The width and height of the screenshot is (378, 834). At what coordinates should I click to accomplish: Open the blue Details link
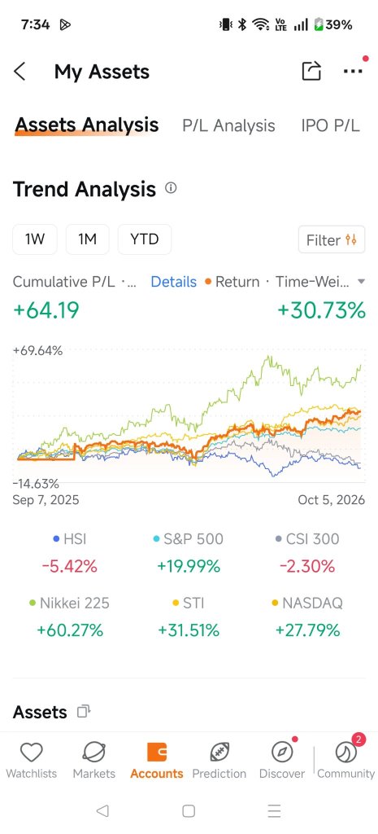174,282
